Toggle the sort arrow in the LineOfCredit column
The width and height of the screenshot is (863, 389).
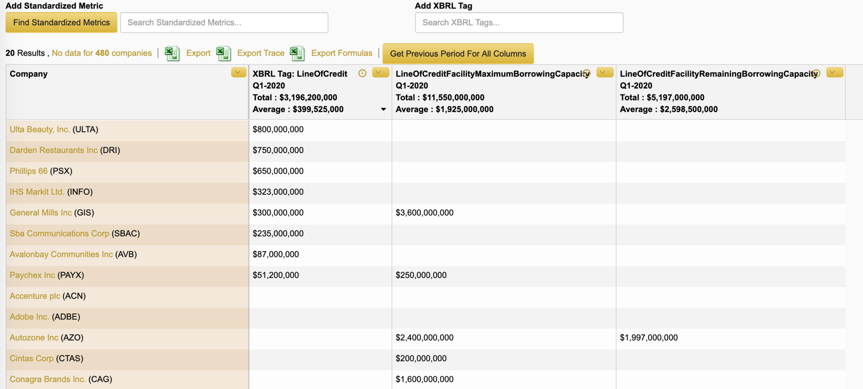383,110
